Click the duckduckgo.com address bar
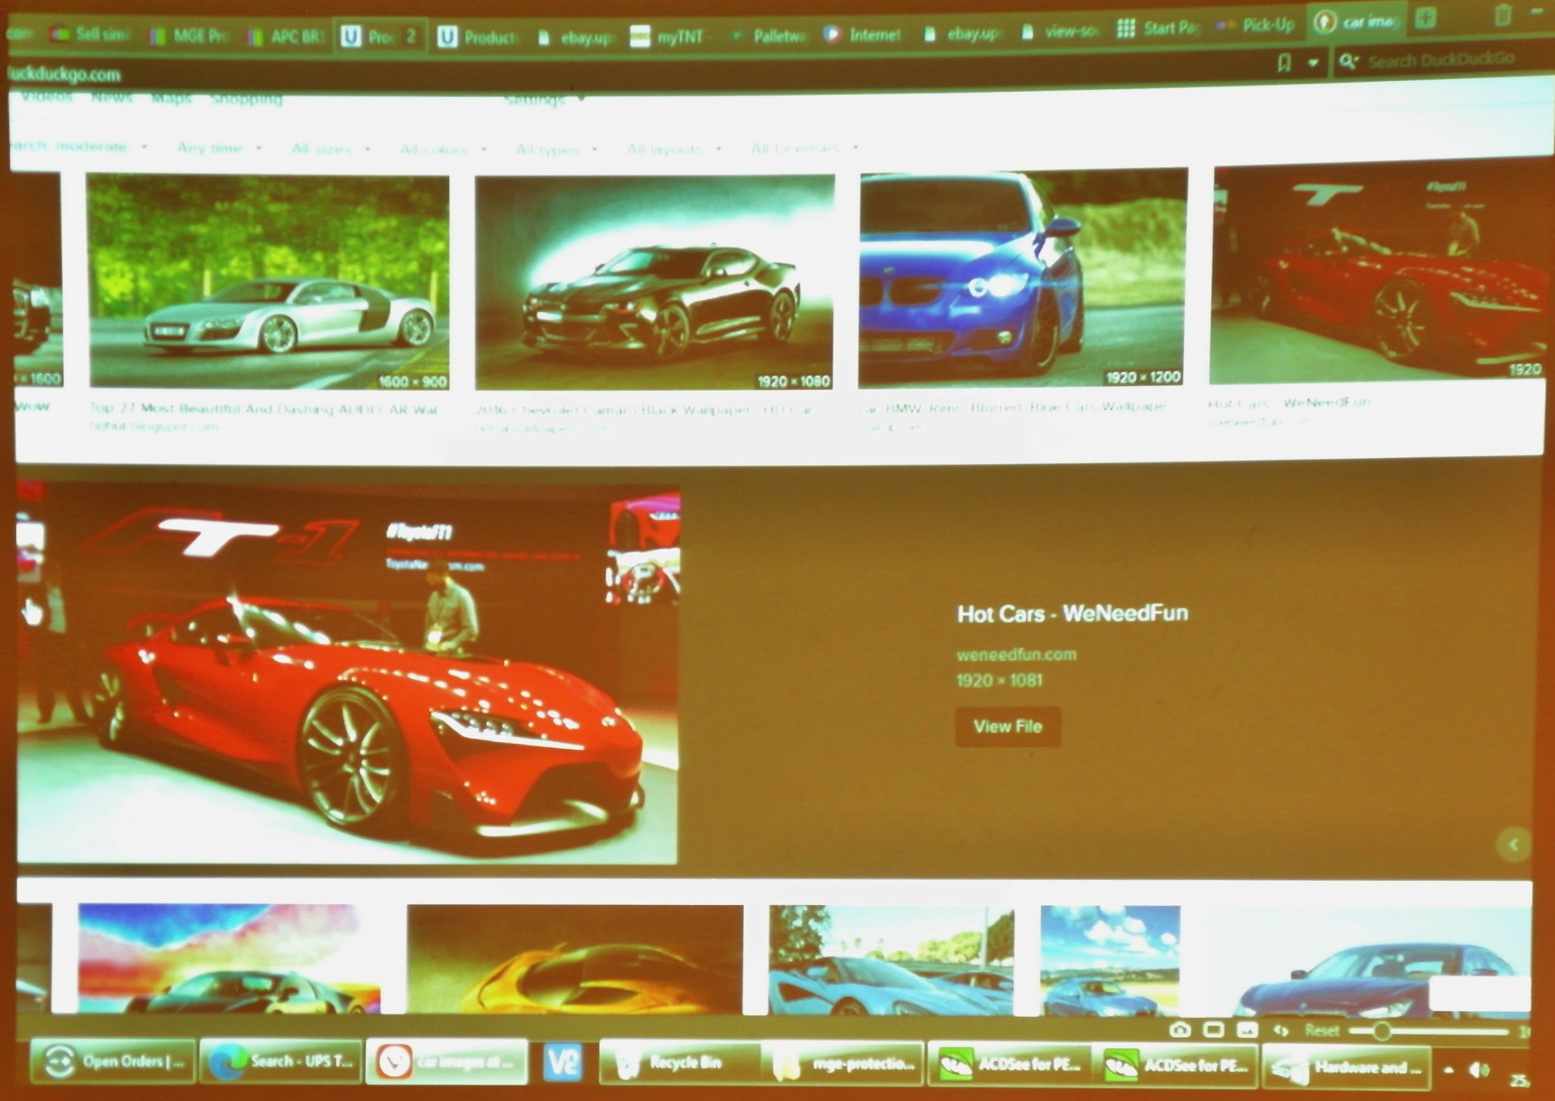Image resolution: width=1555 pixels, height=1101 pixels. point(65,74)
